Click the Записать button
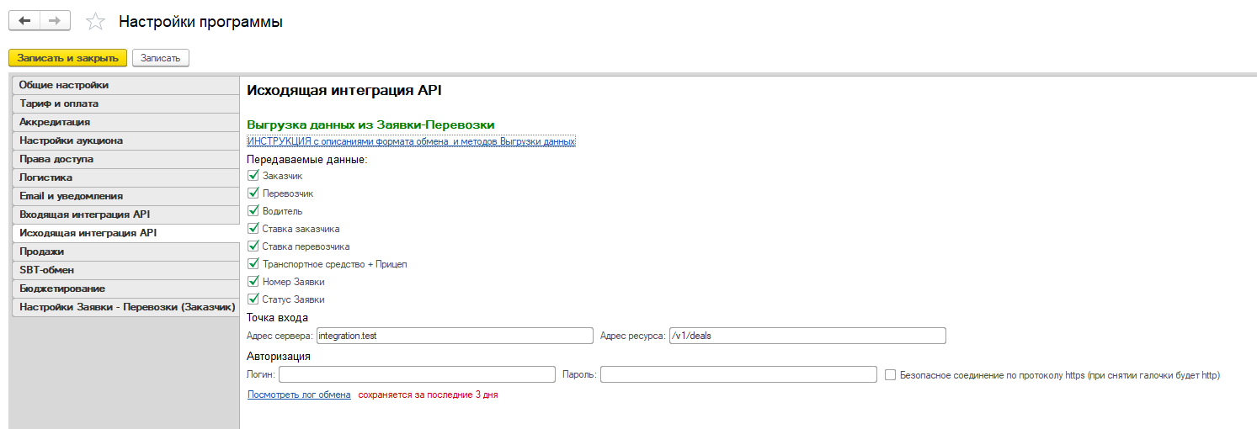 click(x=161, y=57)
